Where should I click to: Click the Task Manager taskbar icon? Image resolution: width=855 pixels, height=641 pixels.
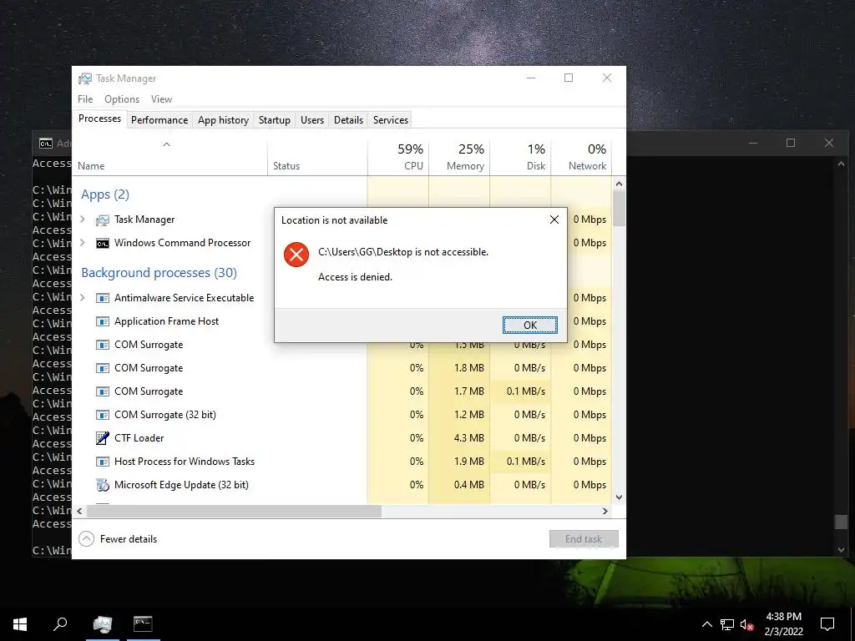coord(103,623)
